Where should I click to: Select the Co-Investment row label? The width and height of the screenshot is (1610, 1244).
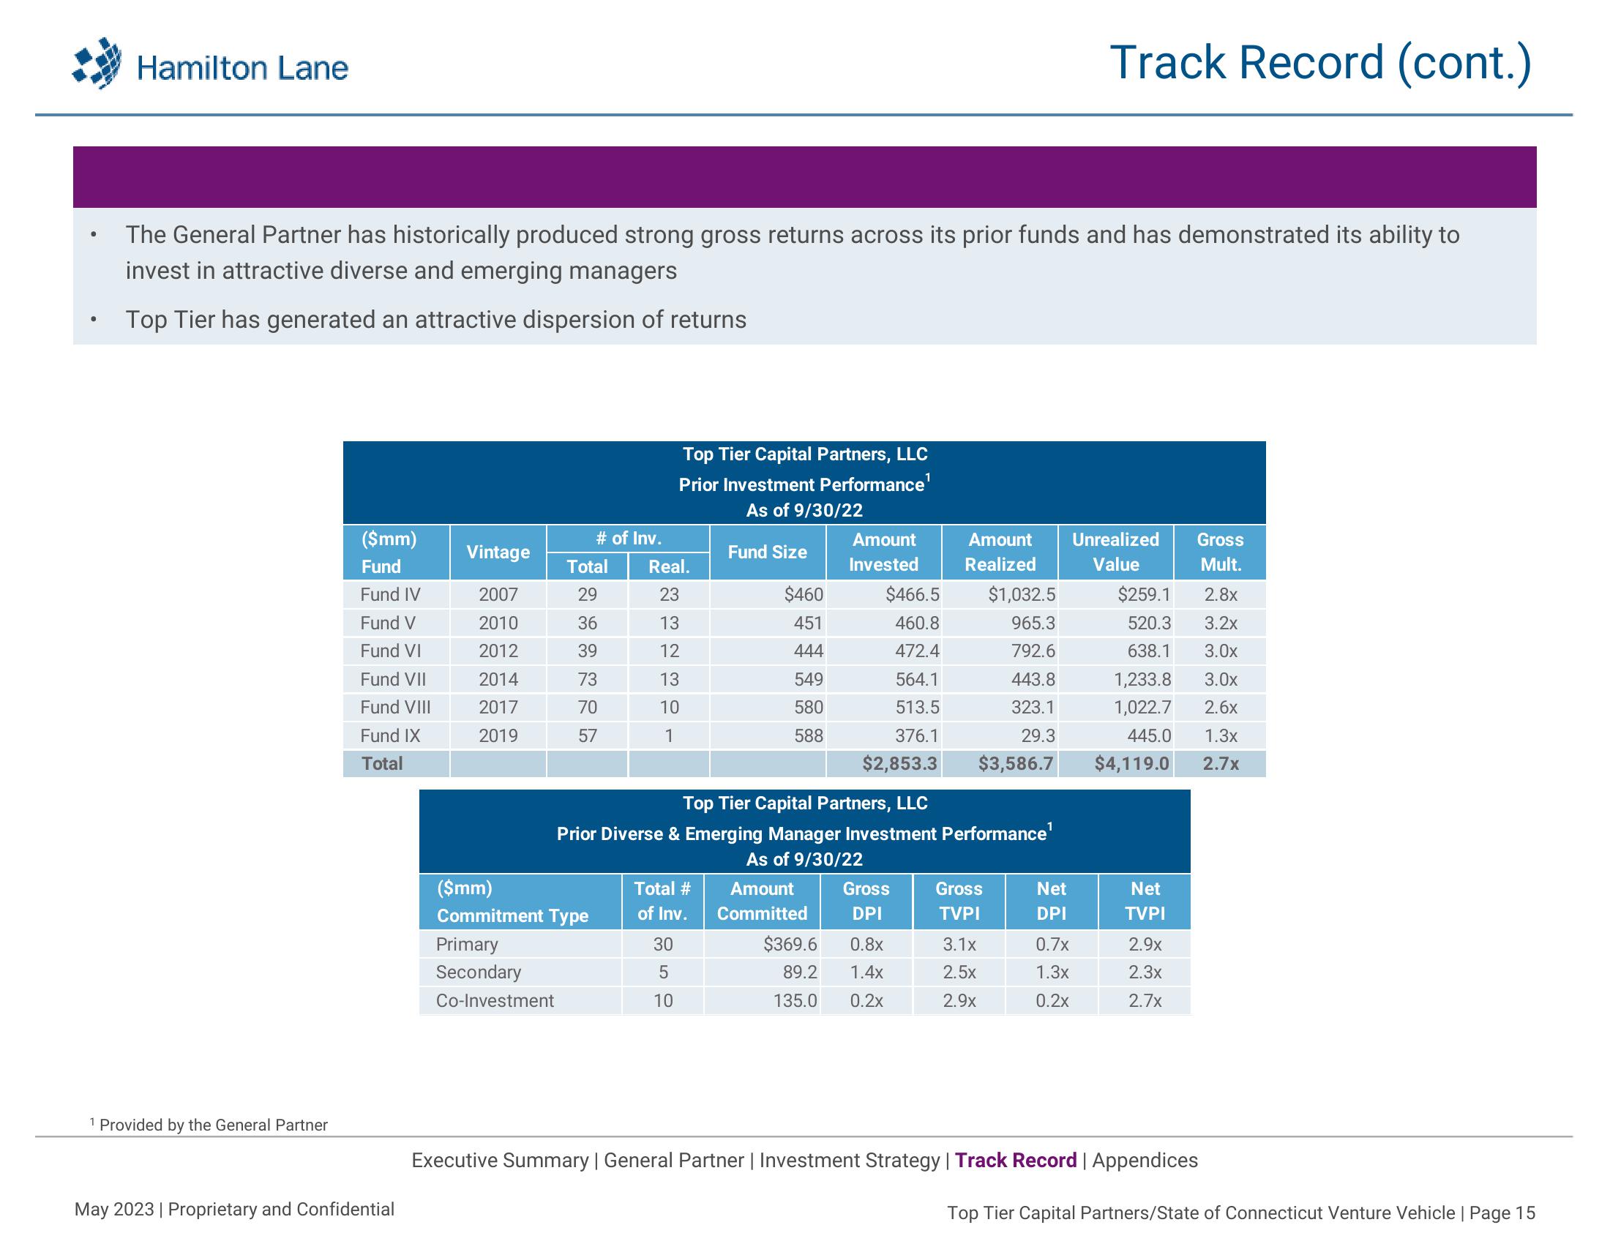click(495, 1001)
